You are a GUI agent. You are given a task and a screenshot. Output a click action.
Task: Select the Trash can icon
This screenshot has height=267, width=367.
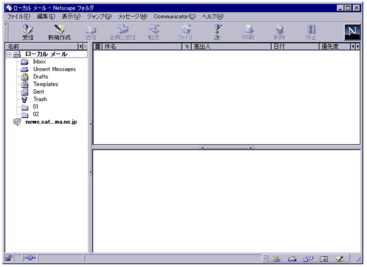pos(25,99)
